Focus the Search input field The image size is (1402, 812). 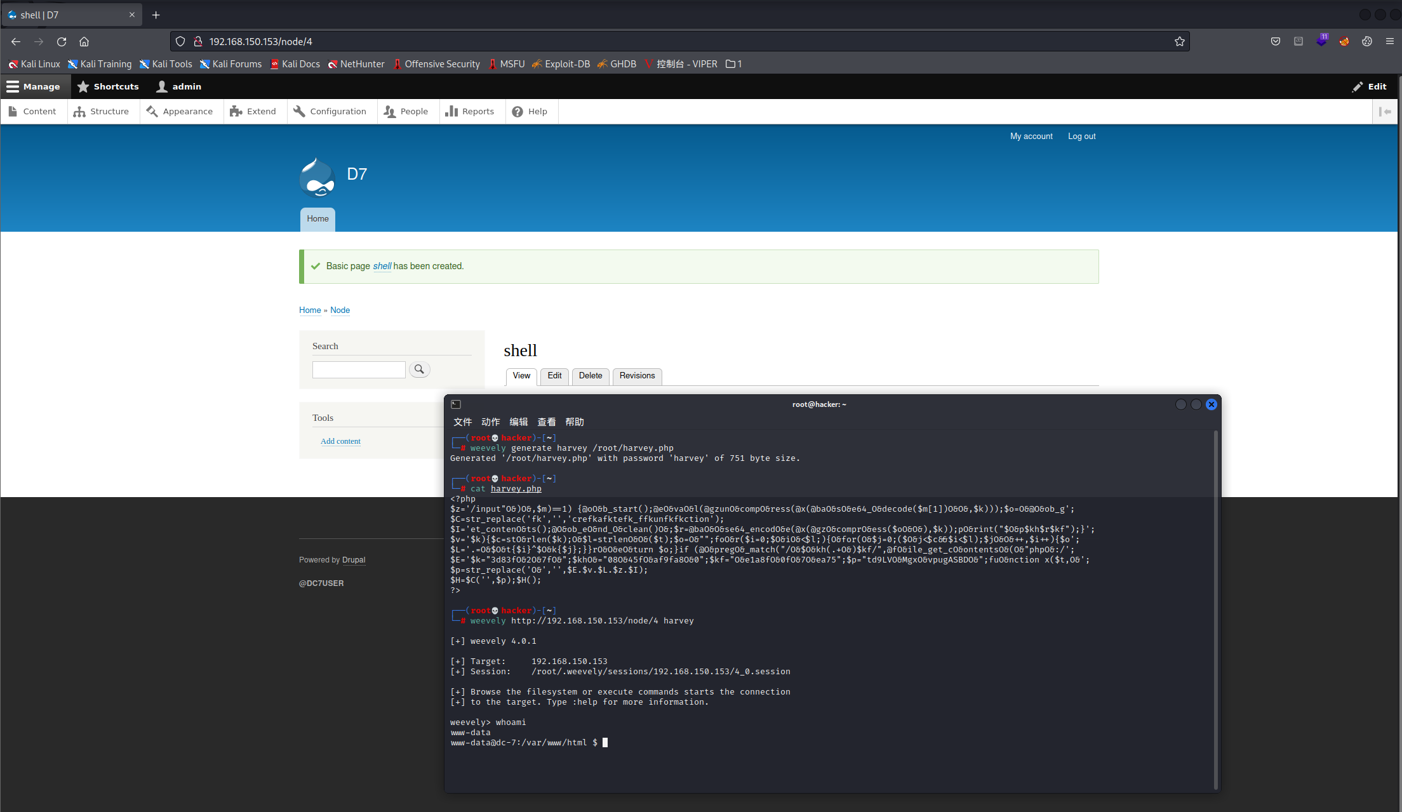359,370
